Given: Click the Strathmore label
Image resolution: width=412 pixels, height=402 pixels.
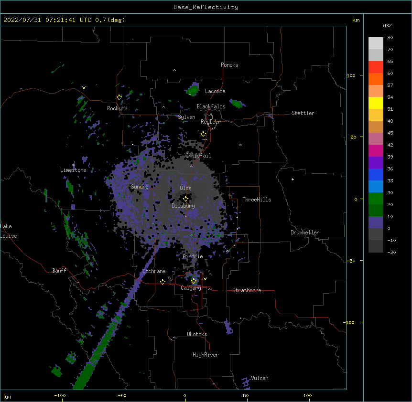Looking at the screenshot, I should [x=247, y=290].
